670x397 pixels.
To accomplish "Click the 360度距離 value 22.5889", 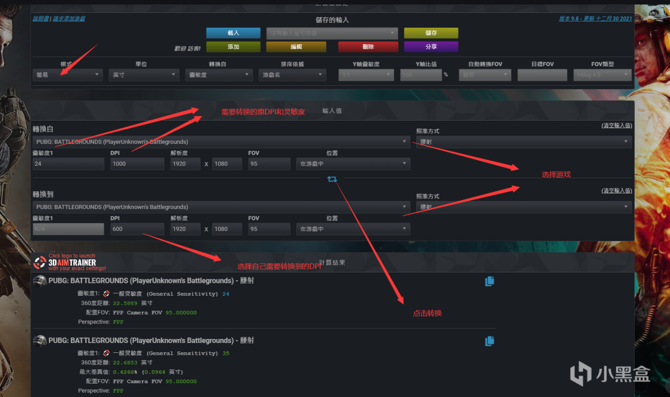I will pyautogui.click(x=126, y=303).
